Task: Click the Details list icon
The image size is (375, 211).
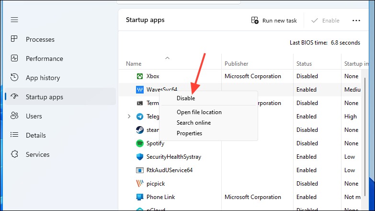Action: click(x=14, y=135)
